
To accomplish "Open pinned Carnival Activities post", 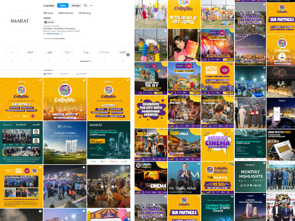I will point(109,99).
